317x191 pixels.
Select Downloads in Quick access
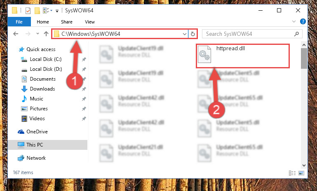click(42, 89)
